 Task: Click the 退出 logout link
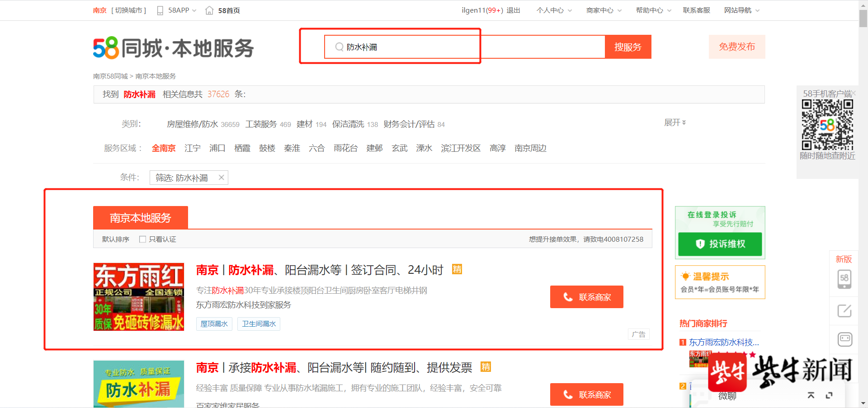coord(513,10)
